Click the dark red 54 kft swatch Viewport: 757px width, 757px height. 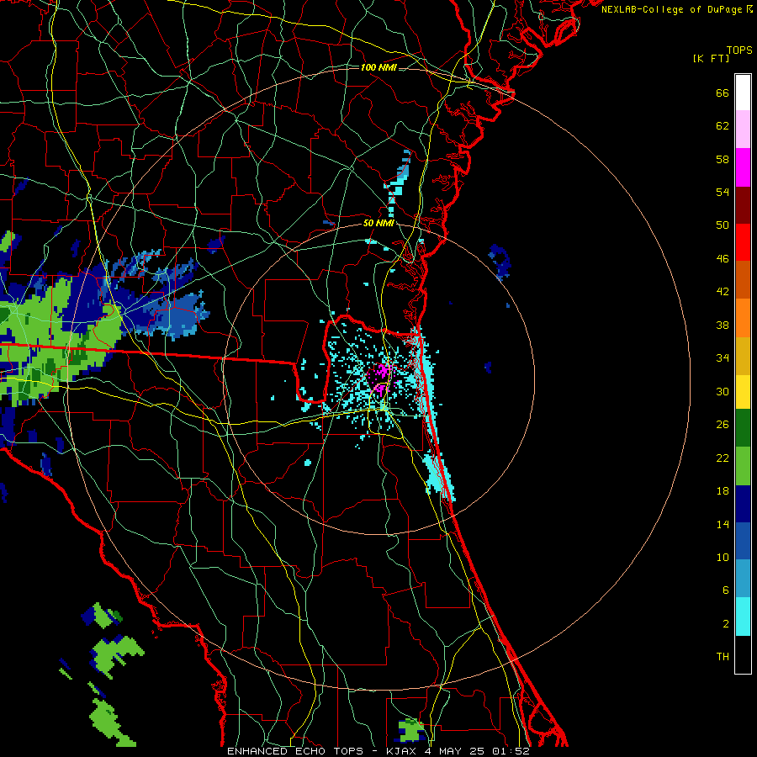(x=743, y=204)
